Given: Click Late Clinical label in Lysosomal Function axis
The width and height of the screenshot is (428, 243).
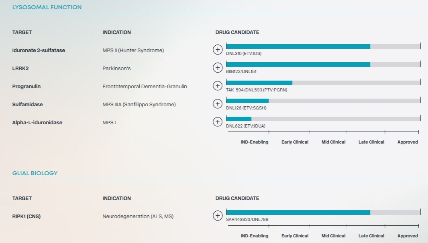Looking at the screenshot, I should (371, 142).
